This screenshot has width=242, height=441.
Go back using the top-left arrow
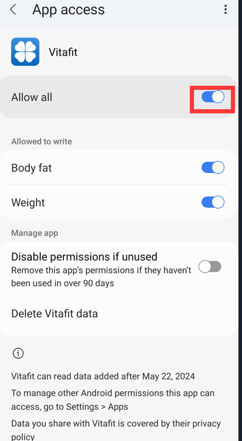13,9
